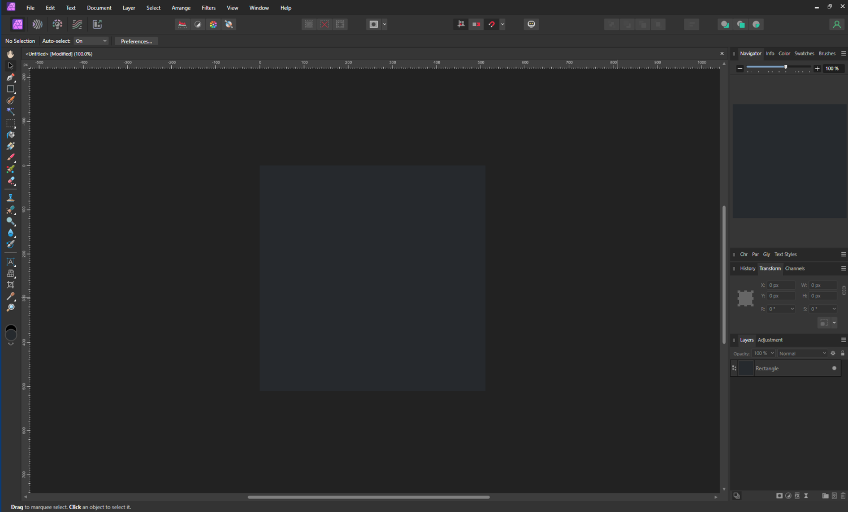Select the Move tool
This screenshot has width=848, height=512.
point(10,66)
